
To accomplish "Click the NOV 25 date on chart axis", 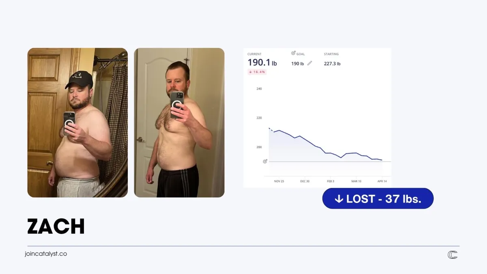I will click(x=279, y=181).
